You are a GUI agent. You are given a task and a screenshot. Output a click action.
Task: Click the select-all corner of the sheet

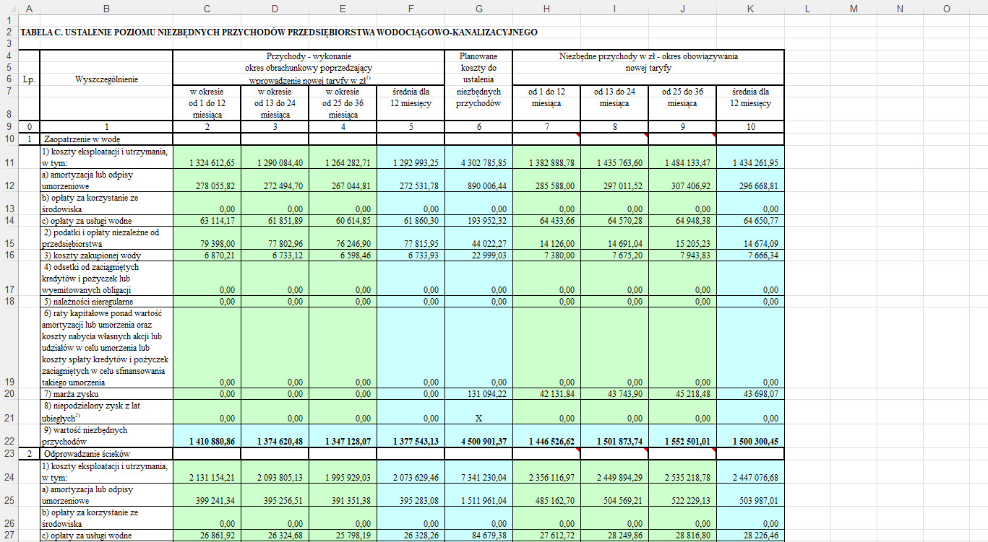tap(9, 9)
